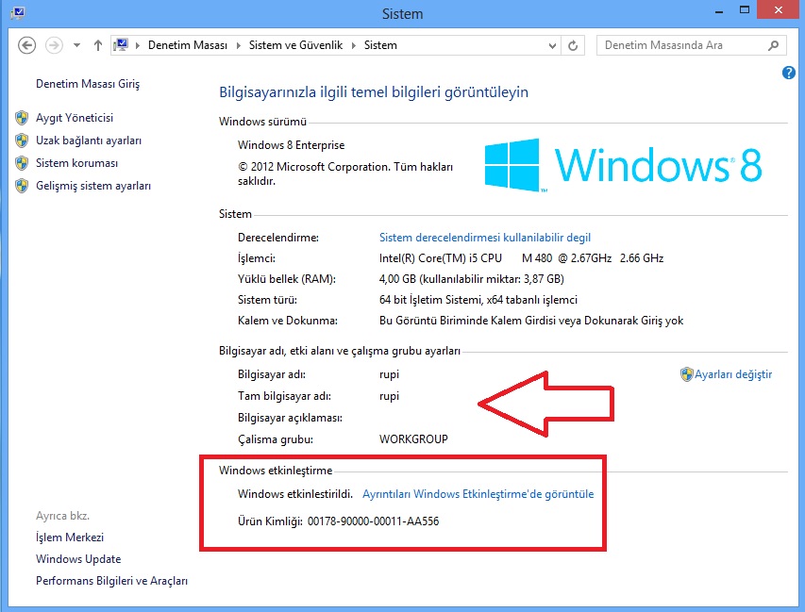
Task: Expand the arrow after Sistem ve Güvenlik
Action: coord(354,45)
